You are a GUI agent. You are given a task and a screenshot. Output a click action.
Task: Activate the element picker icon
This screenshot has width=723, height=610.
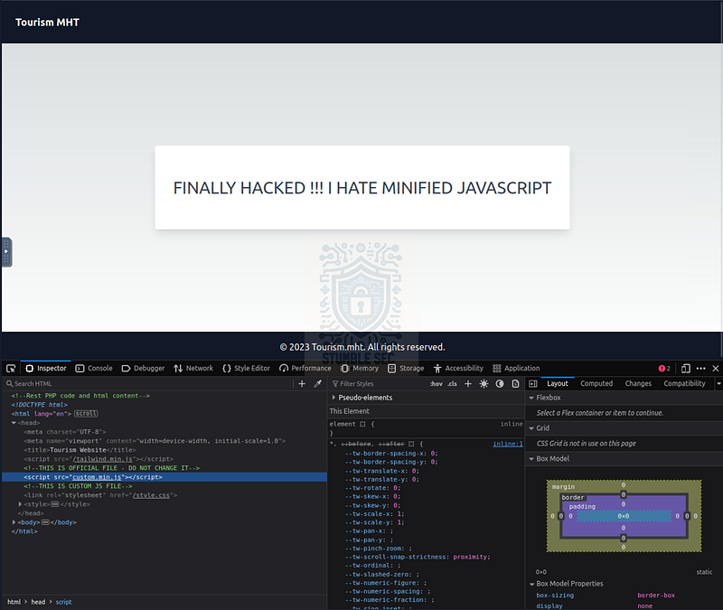(x=11, y=369)
